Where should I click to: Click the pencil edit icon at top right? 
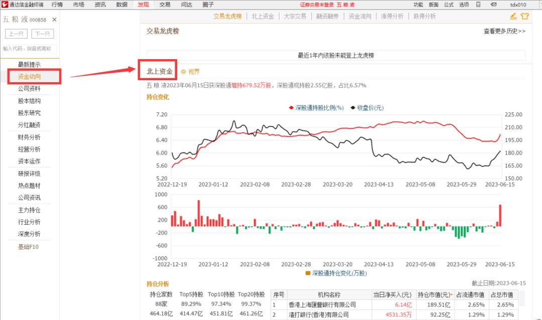(x=513, y=16)
